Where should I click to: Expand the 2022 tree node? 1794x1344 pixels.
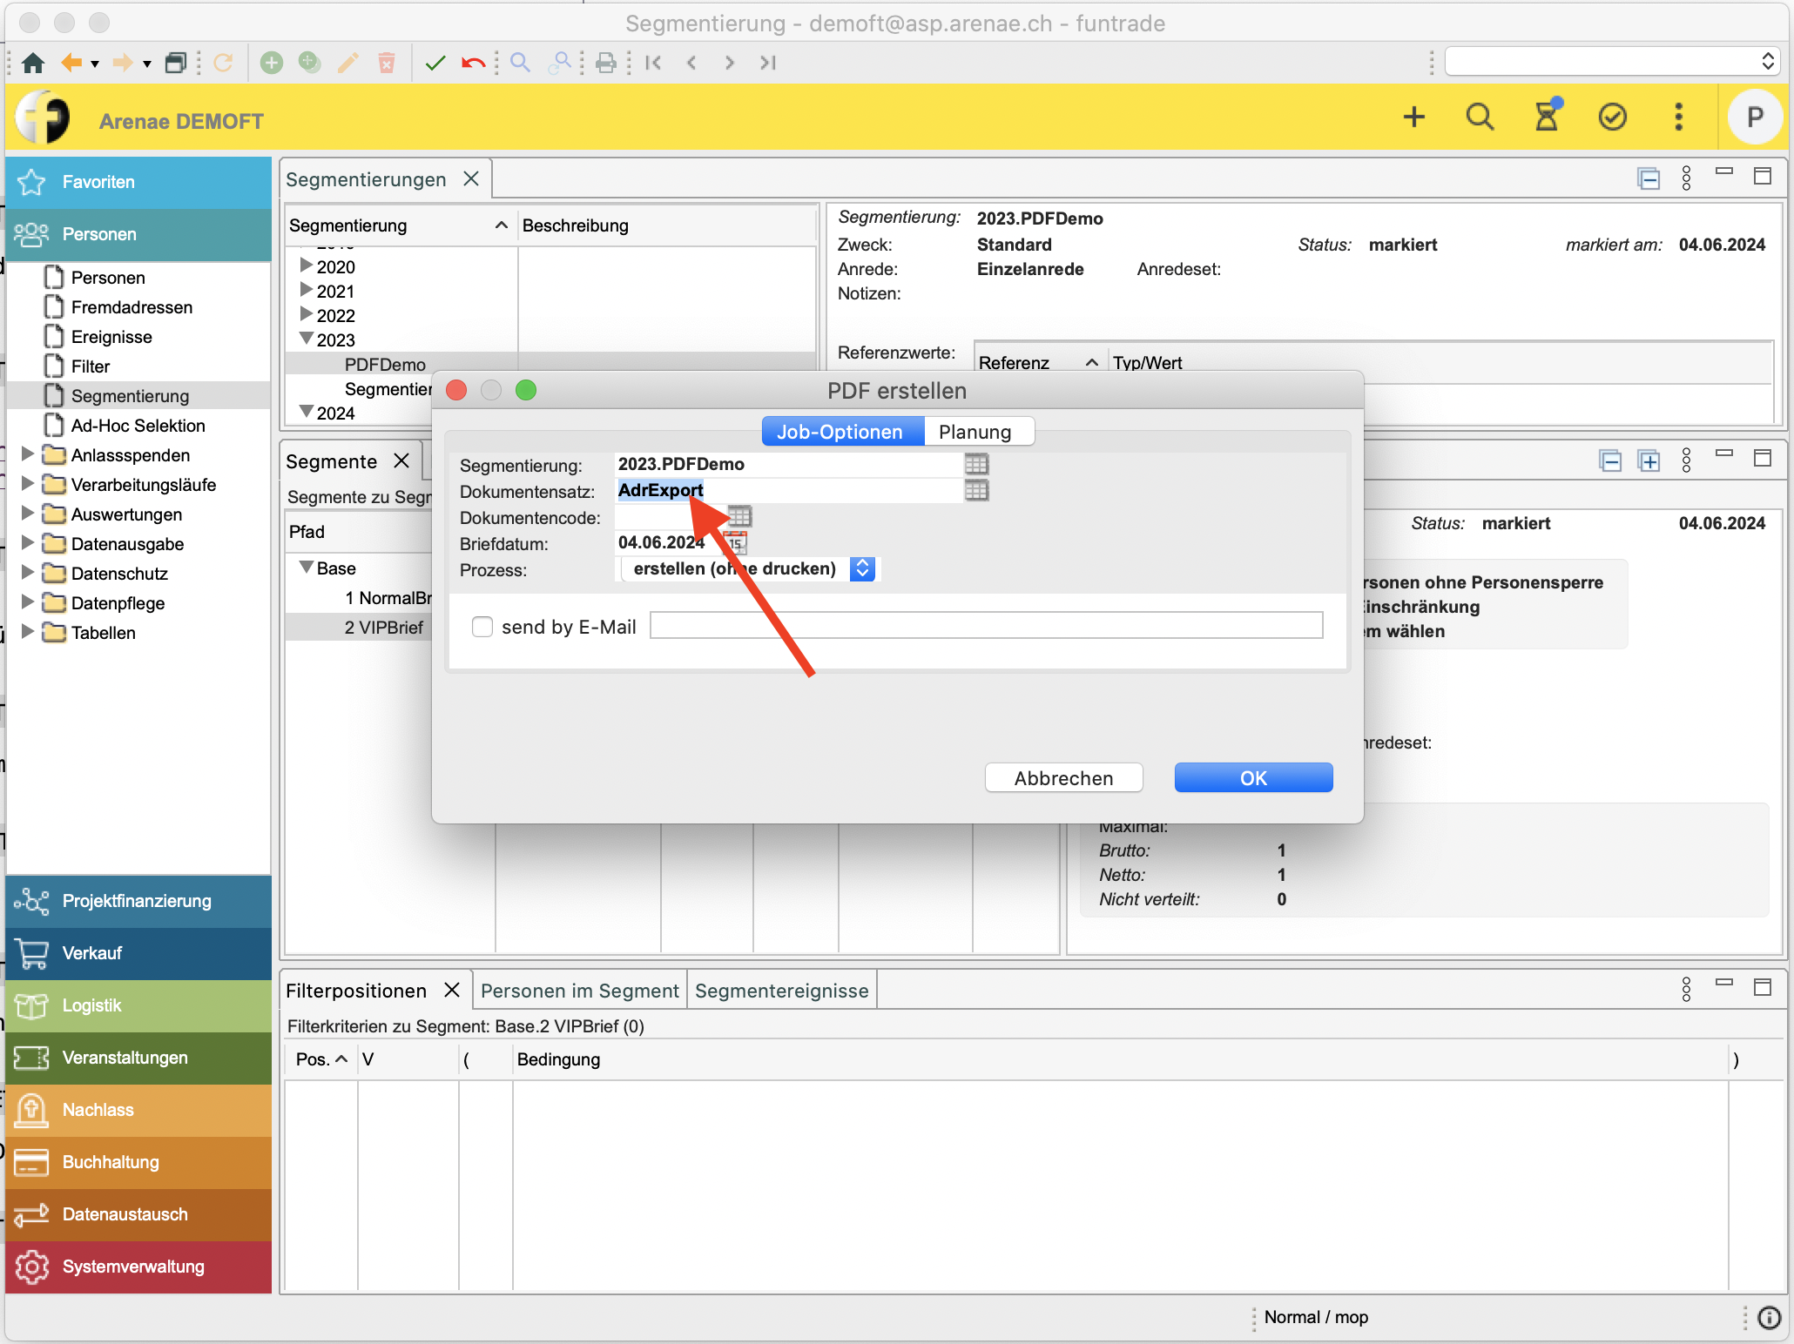pos(306,314)
